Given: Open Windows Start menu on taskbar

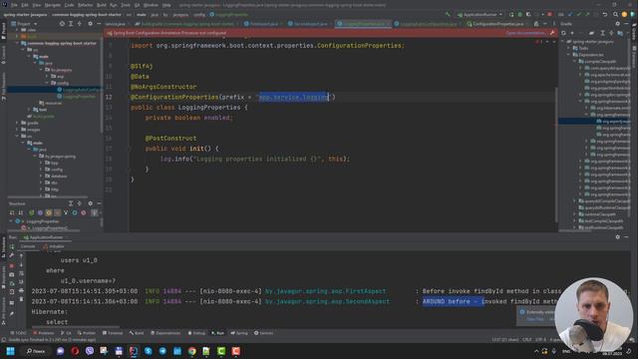Looking at the screenshot, I should pos(11,351).
